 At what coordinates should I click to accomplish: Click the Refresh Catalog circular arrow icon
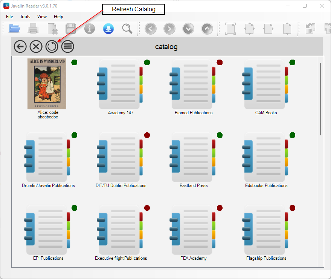(52, 46)
